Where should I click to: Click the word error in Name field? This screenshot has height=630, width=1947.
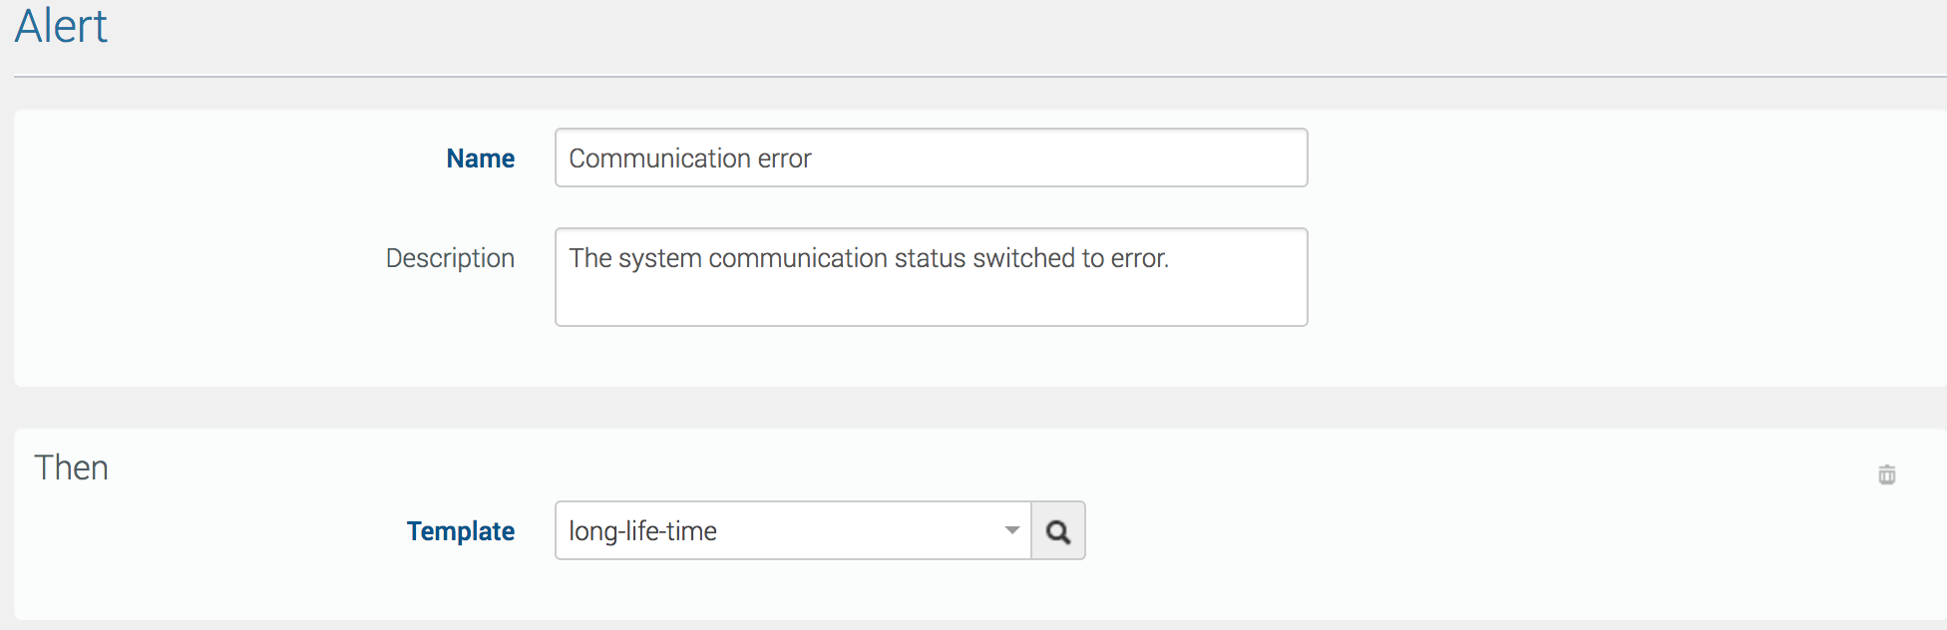pos(784,158)
